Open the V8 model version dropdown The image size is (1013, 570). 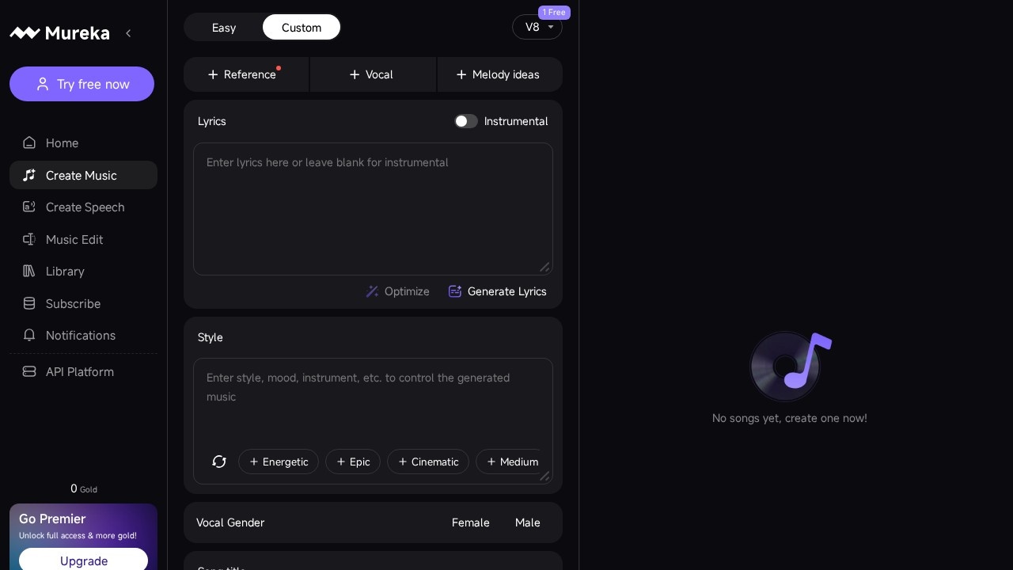(537, 27)
